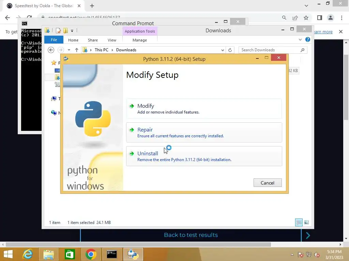Click the Python installer title bar icon
Viewport: 349px width, 261px height.
coord(66,58)
